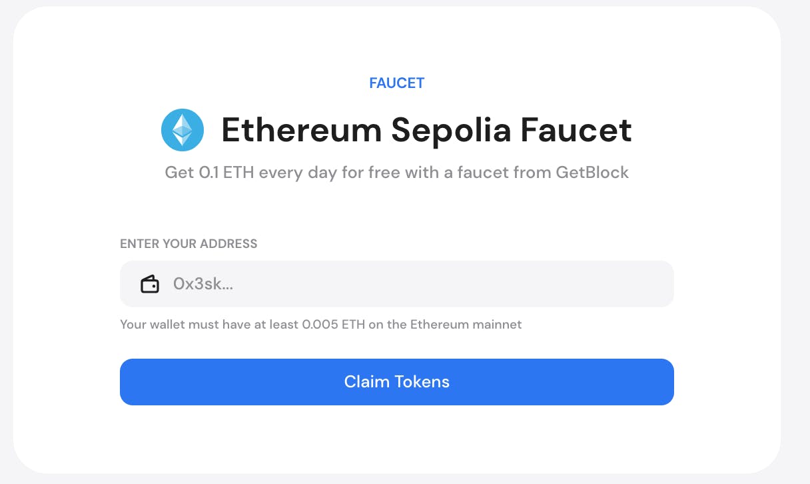The width and height of the screenshot is (810, 484).
Task: Click the Claim Tokens button
Action: [x=397, y=382]
